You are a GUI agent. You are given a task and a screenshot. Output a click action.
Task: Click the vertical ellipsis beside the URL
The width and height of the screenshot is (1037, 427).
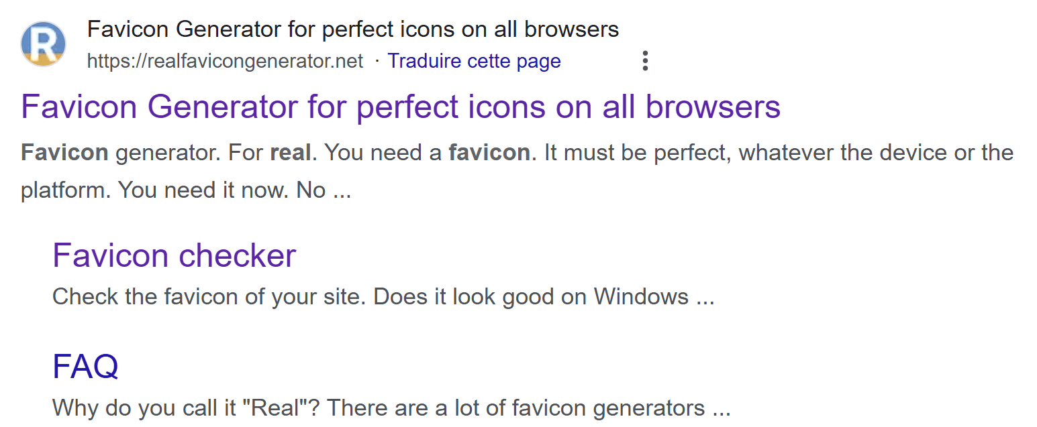(x=644, y=60)
